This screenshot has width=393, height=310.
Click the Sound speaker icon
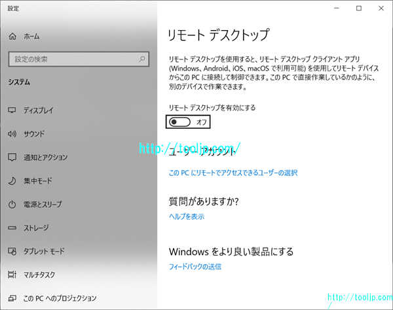(x=12, y=134)
